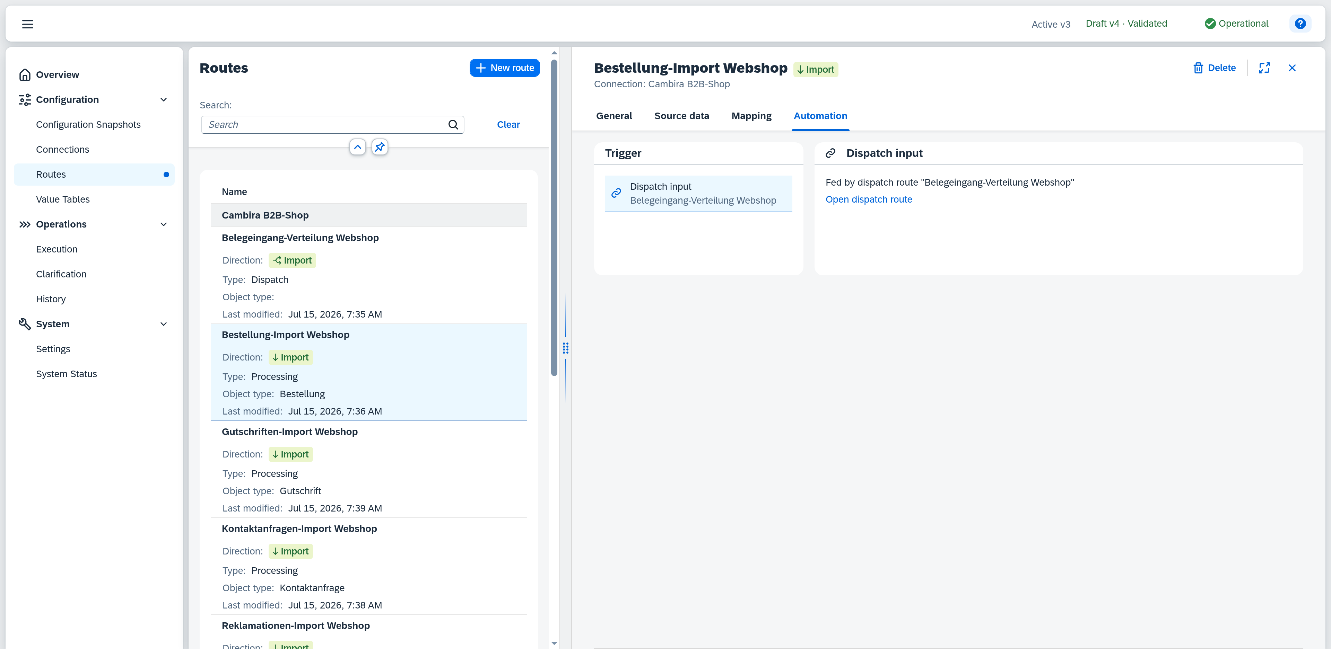Image resolution: width=1331 pixels, height=649 pixels.
Task: Click the search magnifier icon
Action: pyautogui.click(x=453, y=124)
